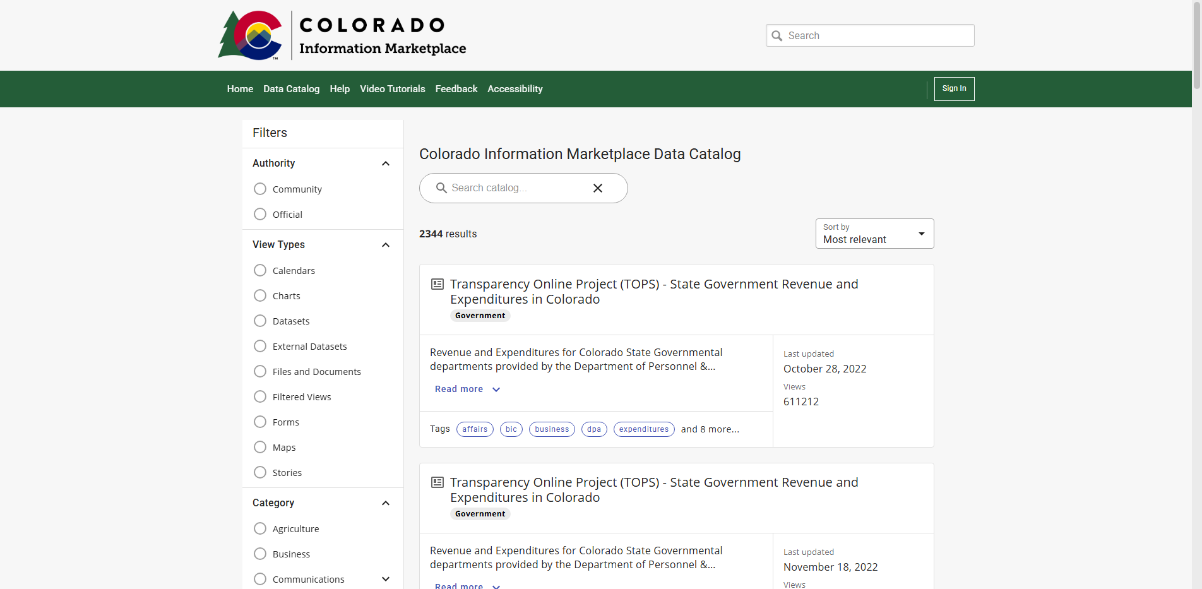The width and height of the screenshot is (1202, 589).
Task: Click the Sign In button
Action: pos(953,88)
